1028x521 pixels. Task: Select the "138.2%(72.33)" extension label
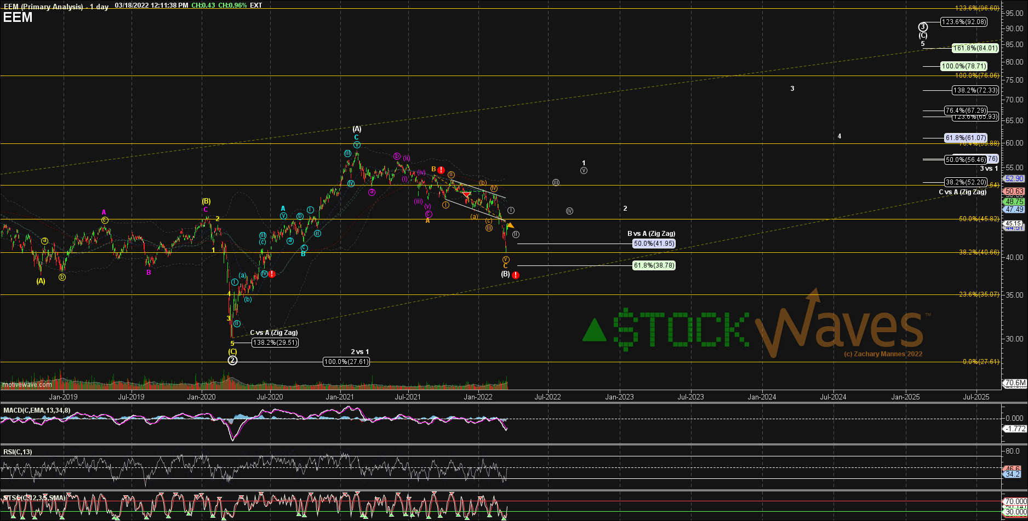[975, 90]
